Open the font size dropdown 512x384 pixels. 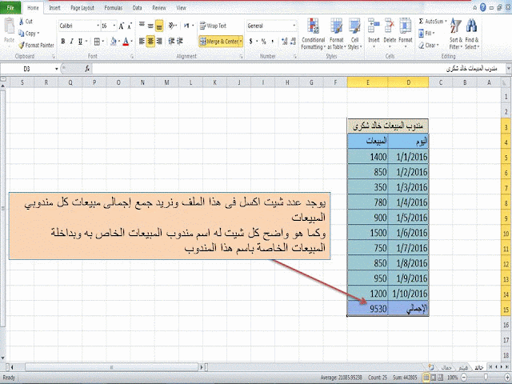pos(114,26)
